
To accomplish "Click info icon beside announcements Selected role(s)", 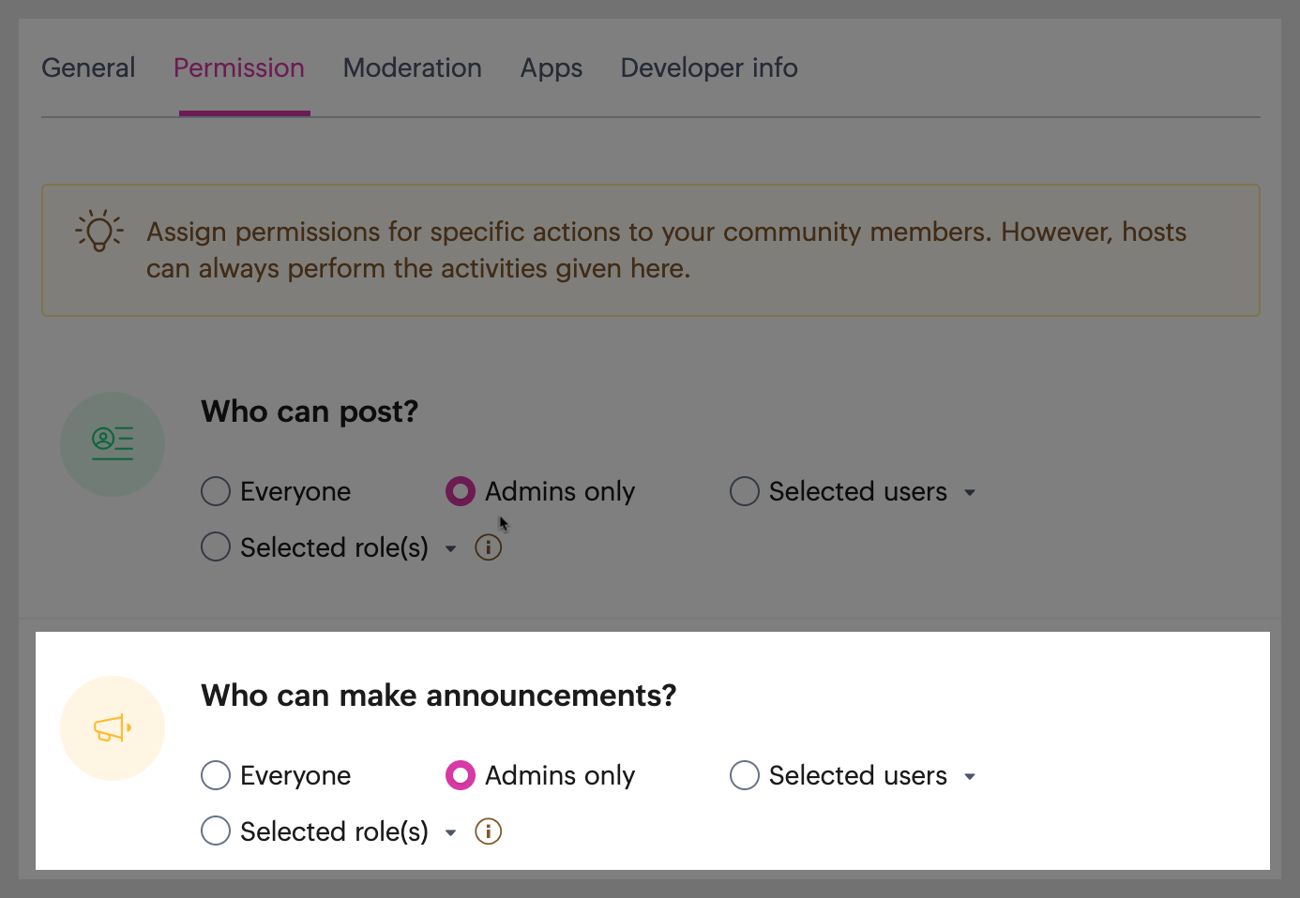I will tap(489, 831).
